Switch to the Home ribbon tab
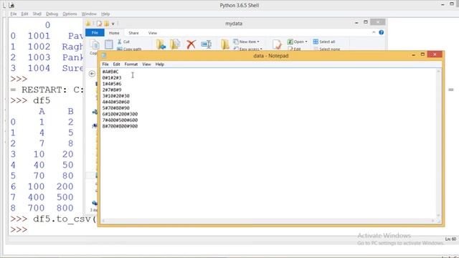Viewport: 459px width, 258px height. click(x=114, y=33)
